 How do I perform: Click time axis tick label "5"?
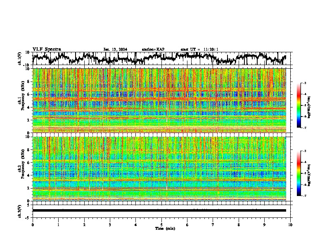click(161, 225)
